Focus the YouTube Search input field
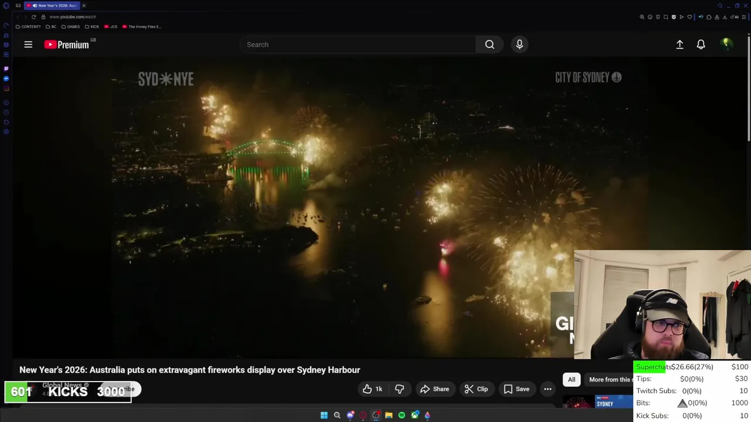The image size is (751, 422). click(x=358, y=45)
